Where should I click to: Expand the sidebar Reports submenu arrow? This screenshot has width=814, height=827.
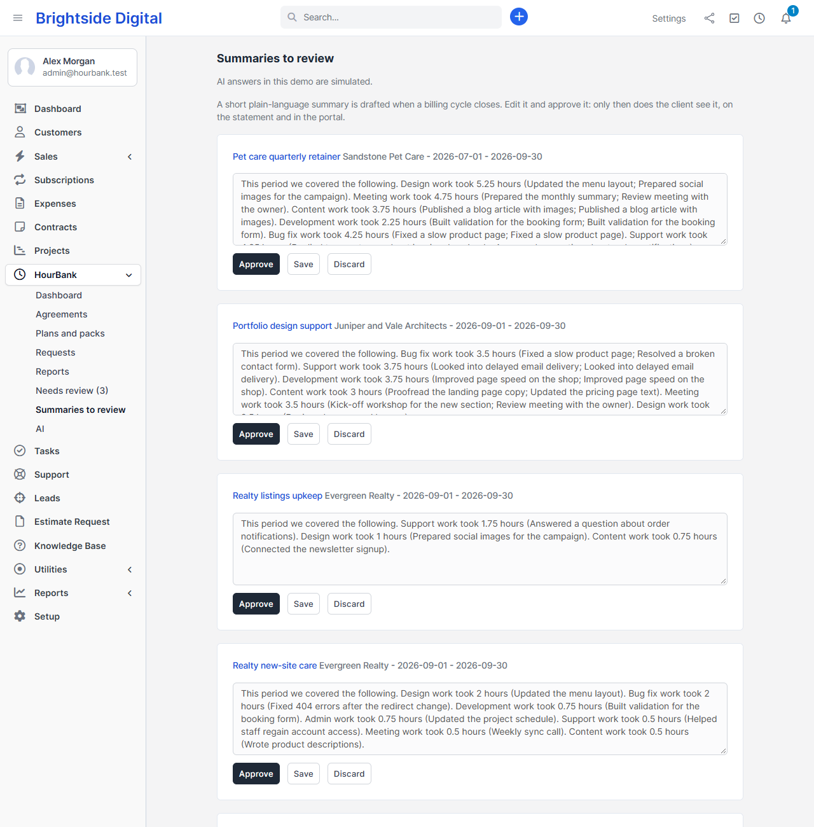tap(130, 593)
